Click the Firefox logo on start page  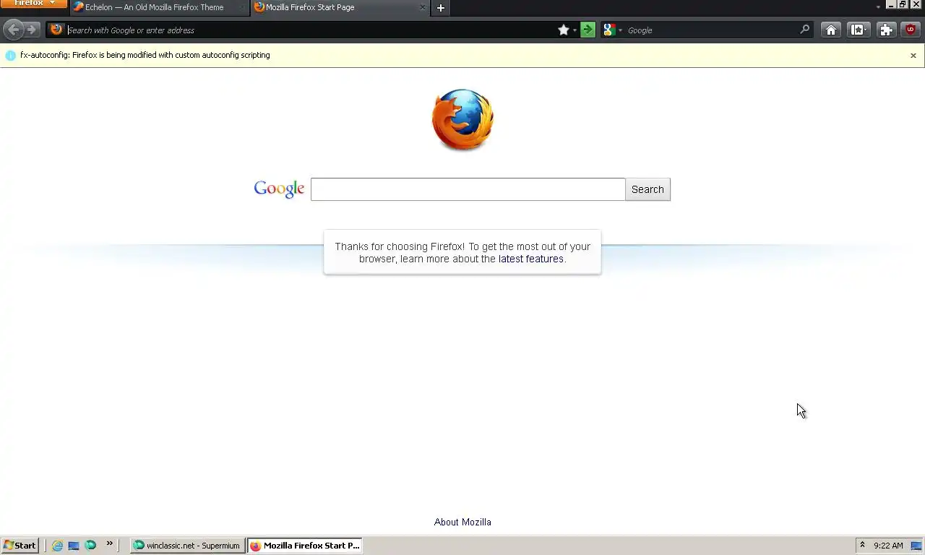462,119
